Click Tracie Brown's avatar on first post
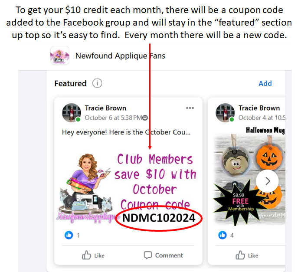Screen dimensions: 301x272 click(72, 113)
